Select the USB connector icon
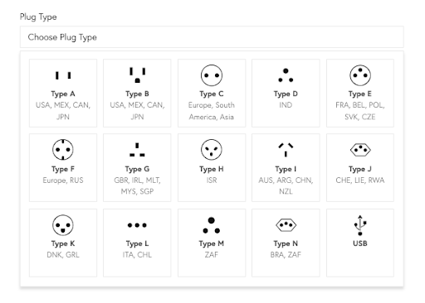Screen dimensions: 425x303 tap(360, 225)
